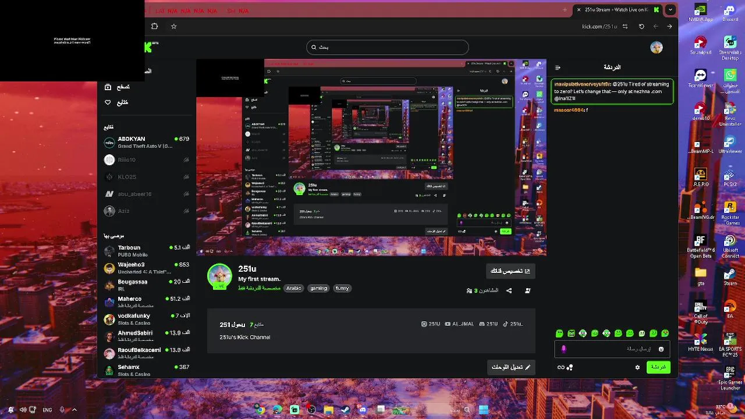Open the browser extensions puzzle icon
The width and height of the screenshot is (745, 419).
(154, 26)
